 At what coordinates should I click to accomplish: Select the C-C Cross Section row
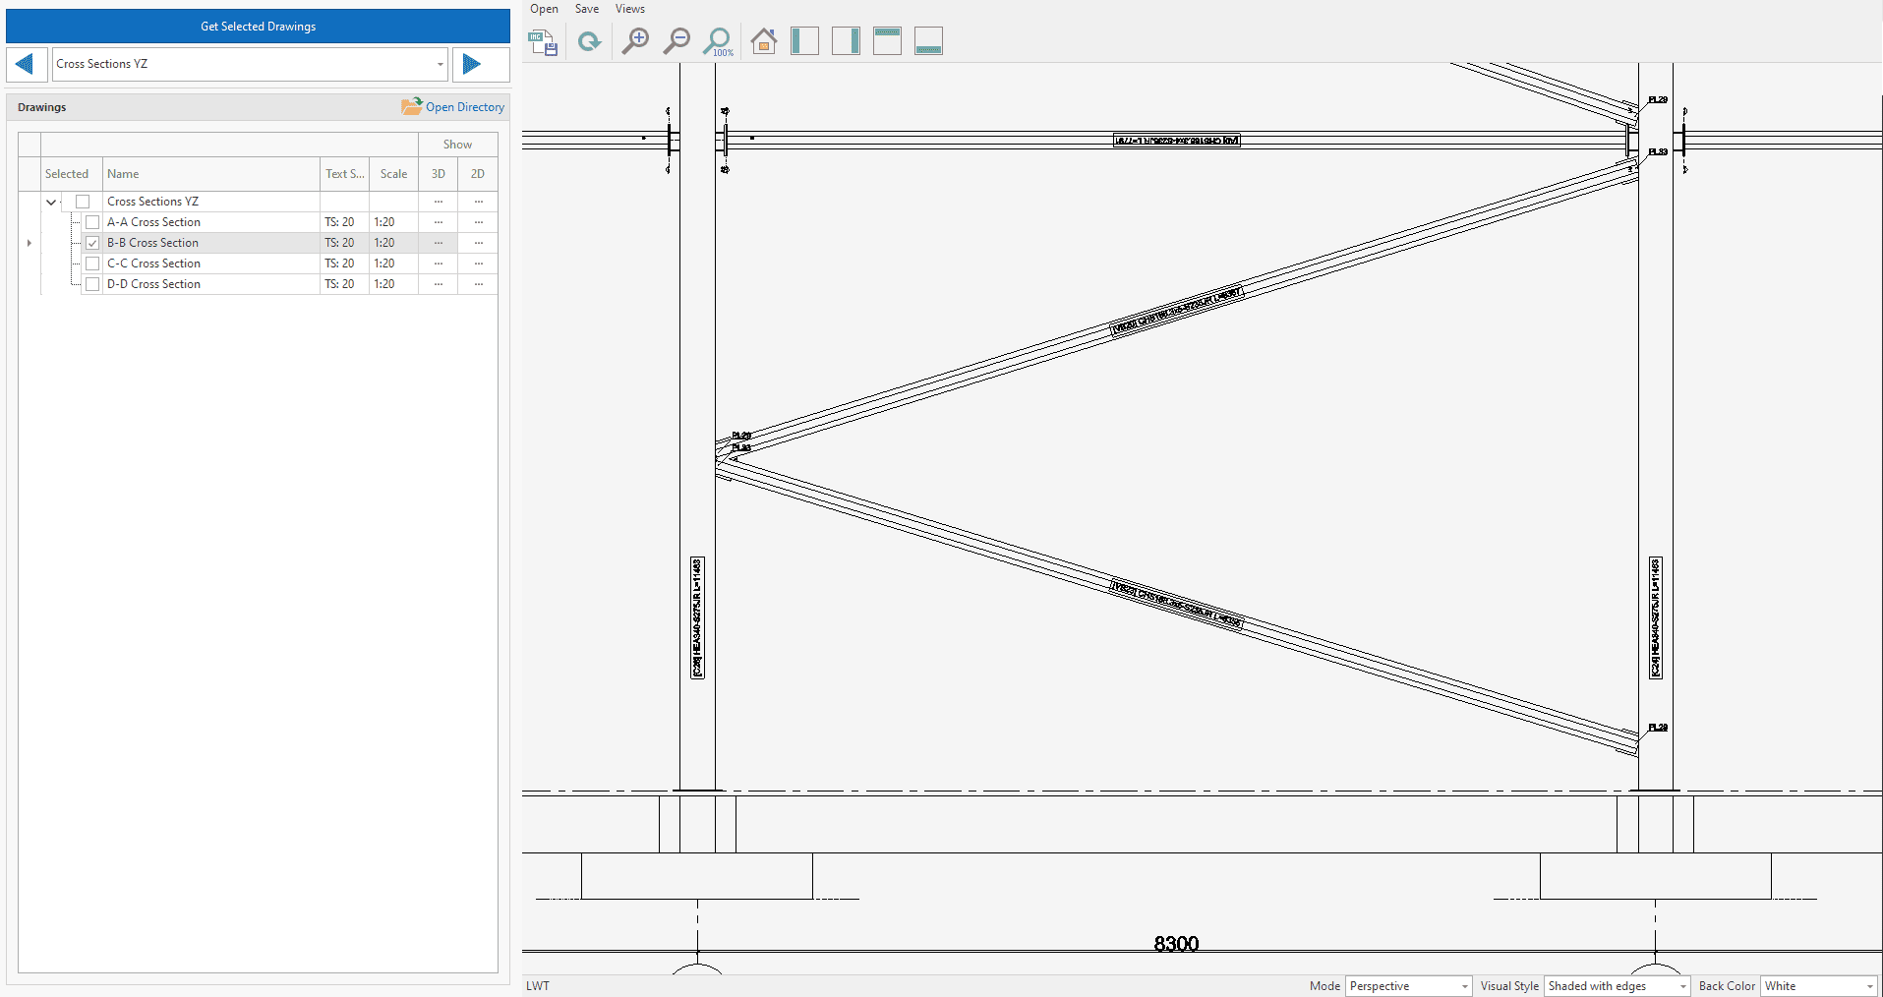(153, 264)
